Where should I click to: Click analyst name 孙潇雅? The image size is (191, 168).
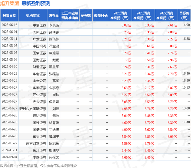pyautogui.click(x=54, y=32)
